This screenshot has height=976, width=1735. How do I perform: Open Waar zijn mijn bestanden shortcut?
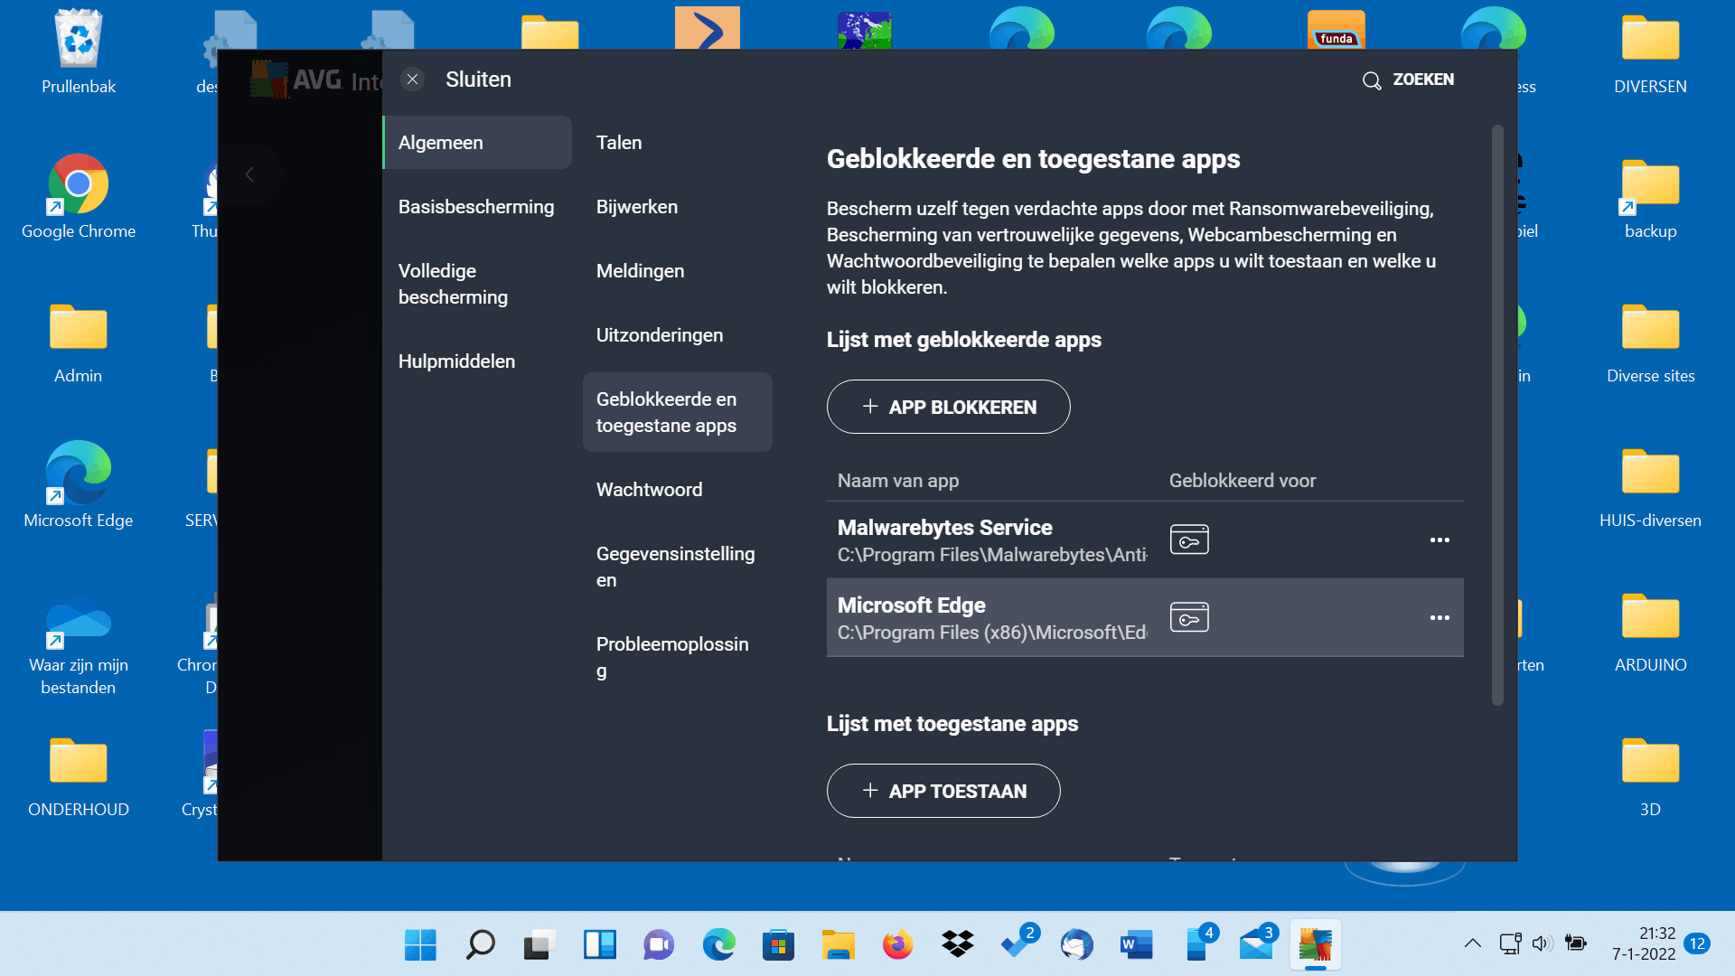coord(79,646)
